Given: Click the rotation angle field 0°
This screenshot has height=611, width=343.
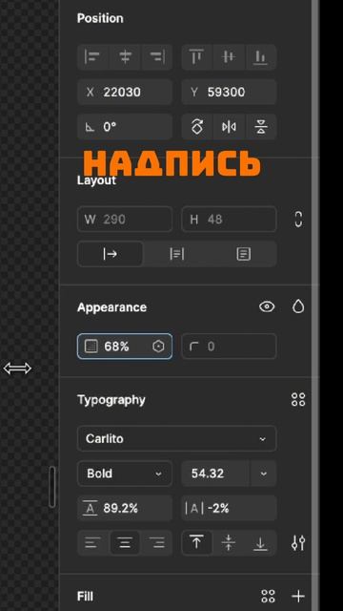Looking at the screenshot, I should [125, 127].
